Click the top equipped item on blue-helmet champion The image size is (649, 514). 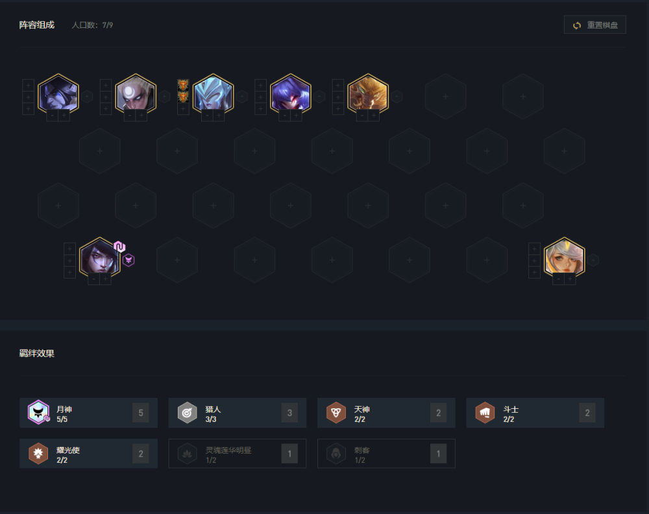[183, 85]
